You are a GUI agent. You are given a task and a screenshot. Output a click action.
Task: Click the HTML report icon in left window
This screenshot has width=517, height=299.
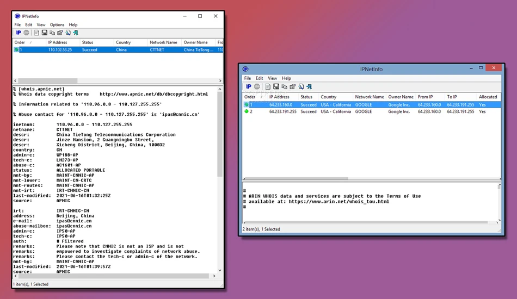[36, 33]
